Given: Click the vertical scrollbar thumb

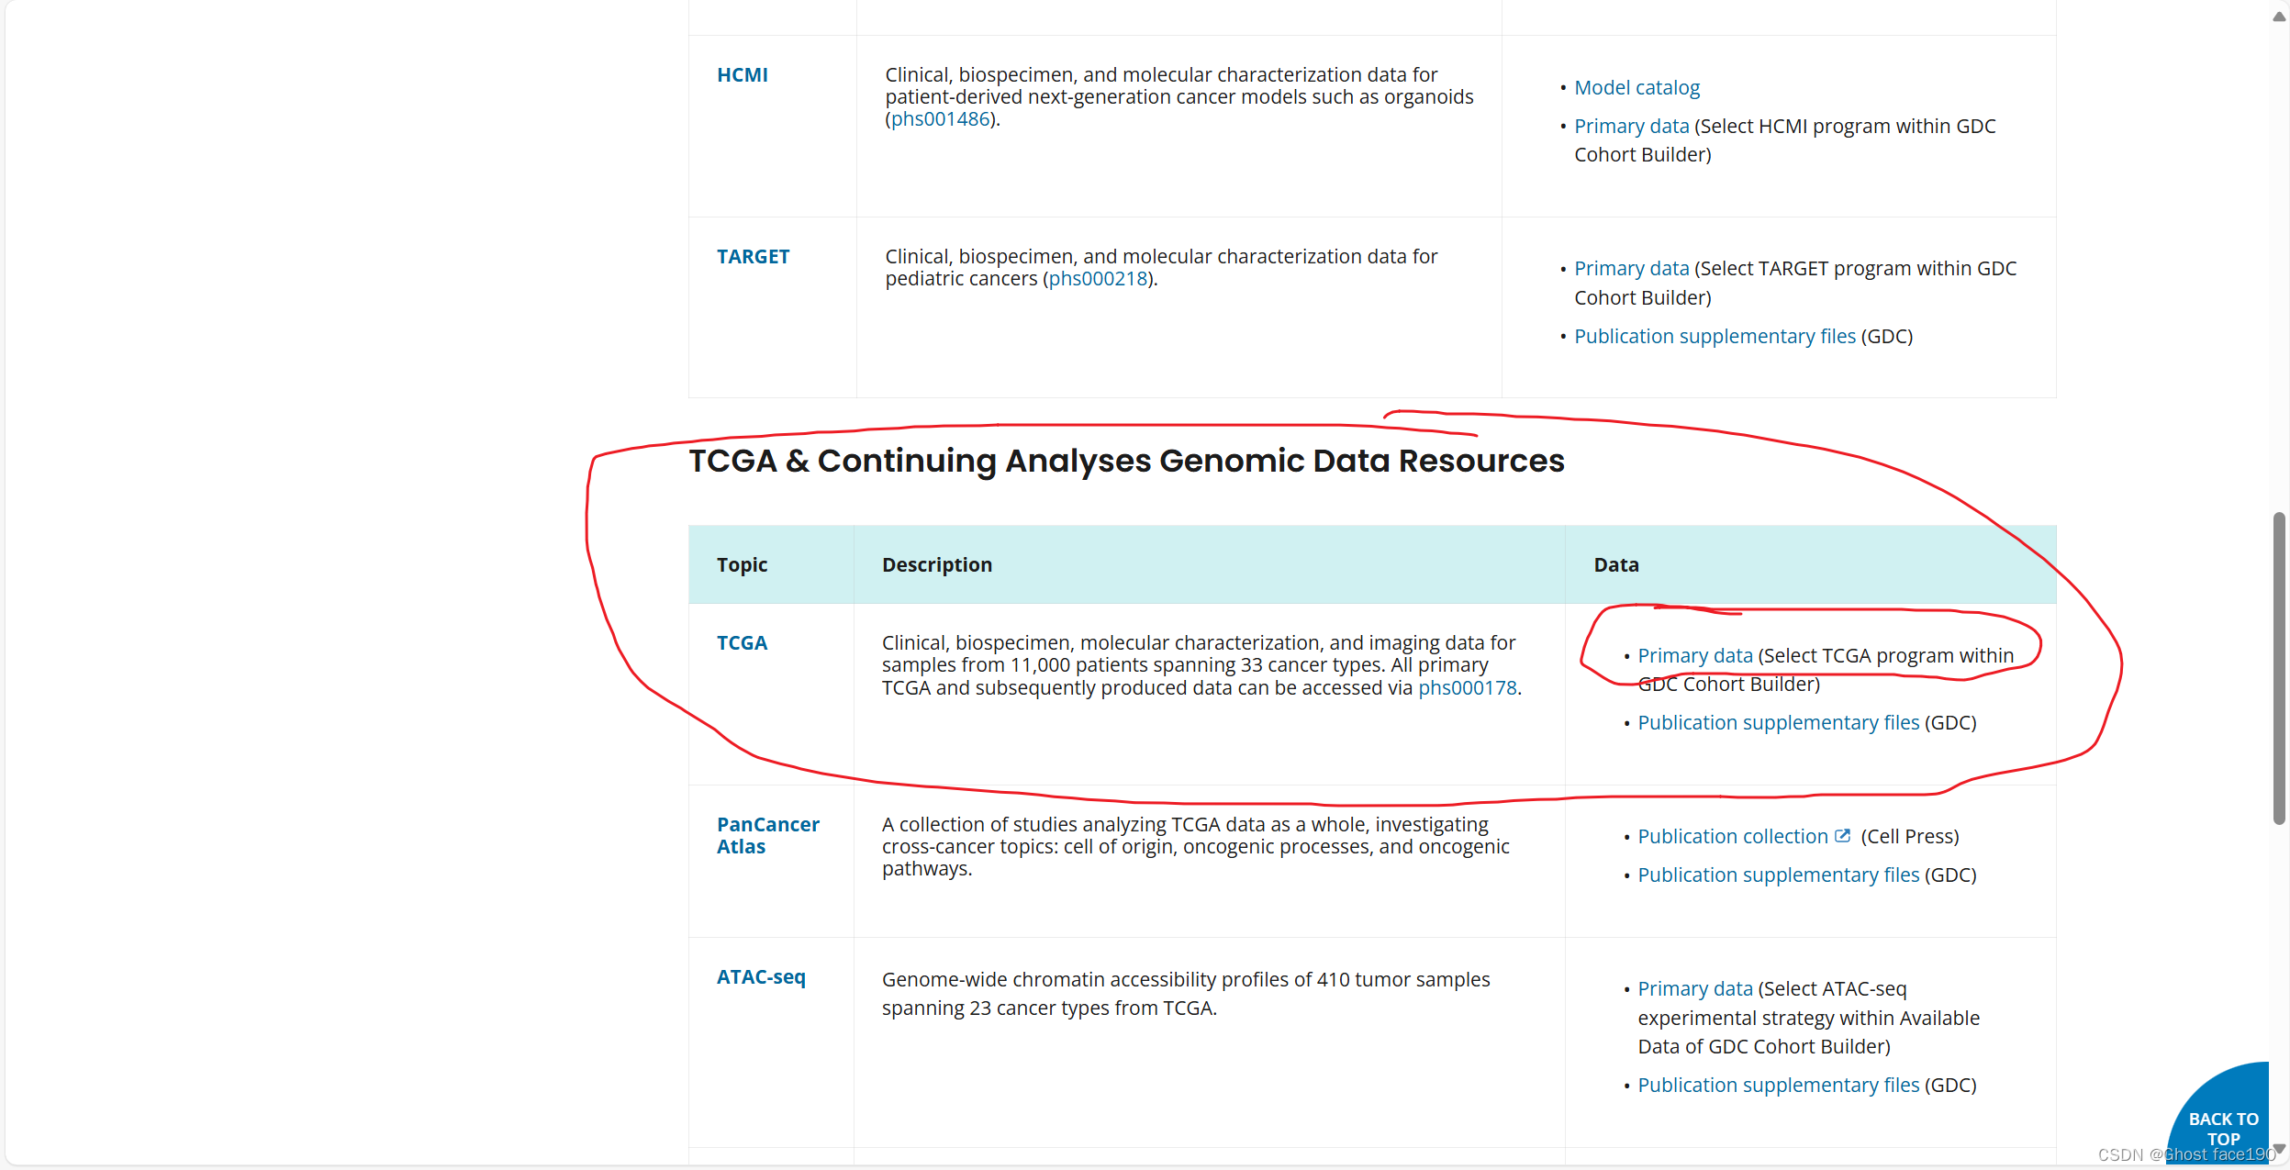Looking at the screenshot, I should 2279,668.
